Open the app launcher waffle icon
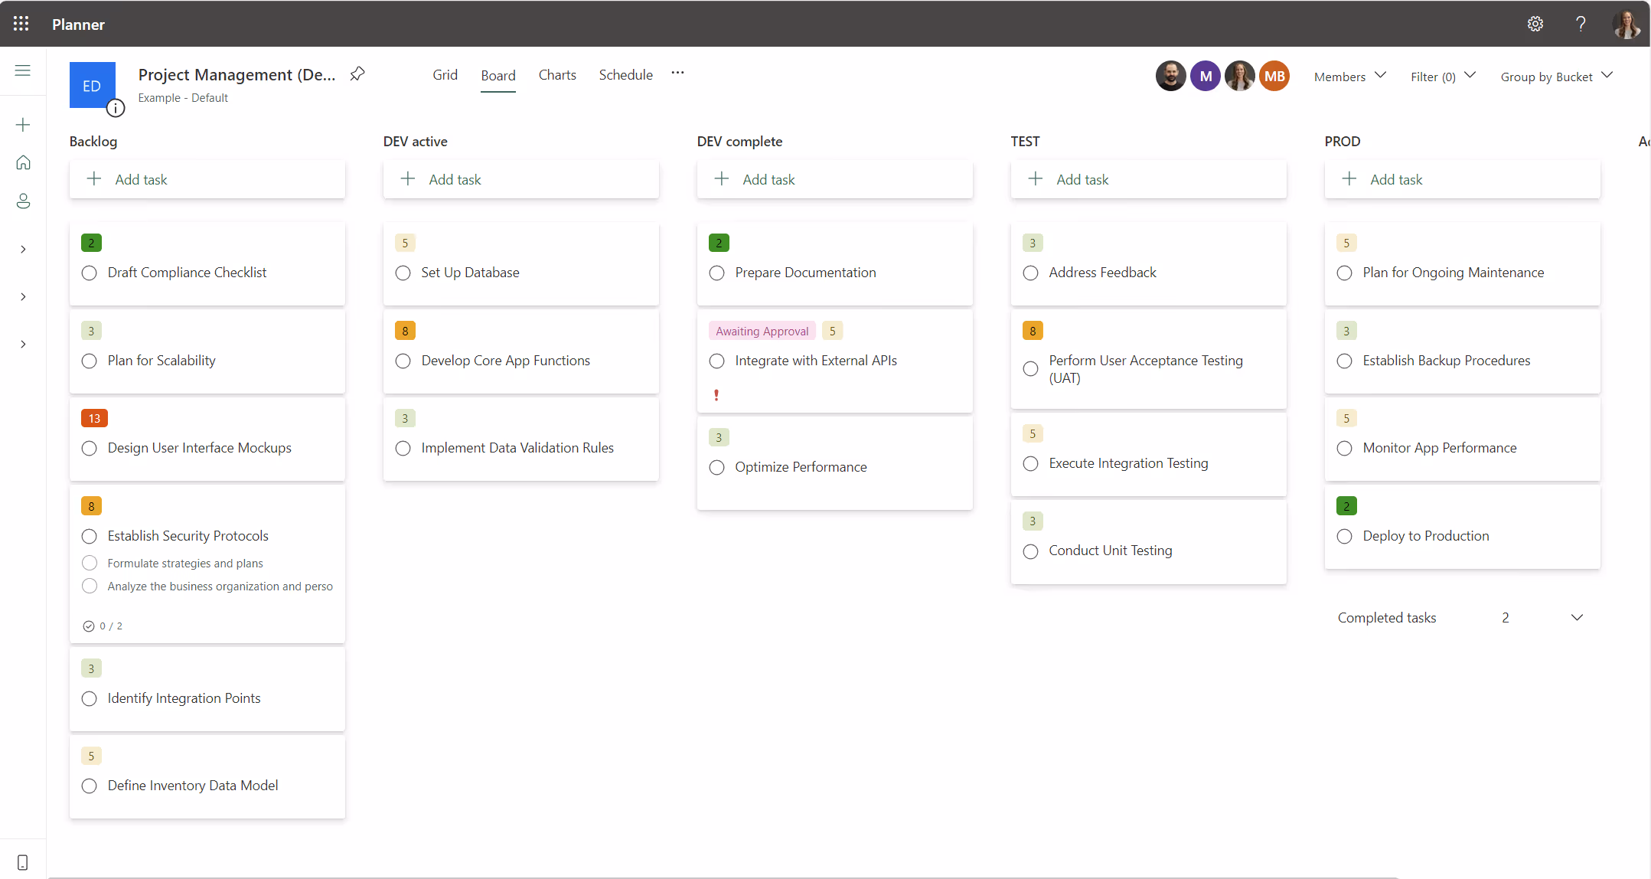The image size is (1651, 879). 21,24
